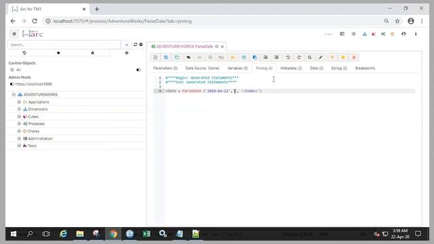Select the Processes tree item label
434x244 pixels.
click(36, 124)
